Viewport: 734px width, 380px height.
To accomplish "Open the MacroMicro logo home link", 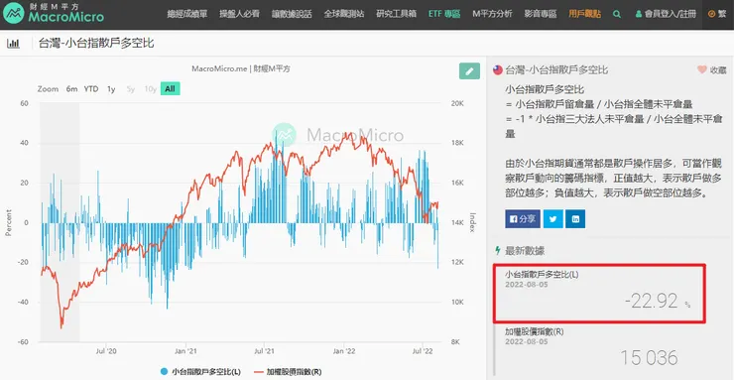I will [x=54, y=14].
